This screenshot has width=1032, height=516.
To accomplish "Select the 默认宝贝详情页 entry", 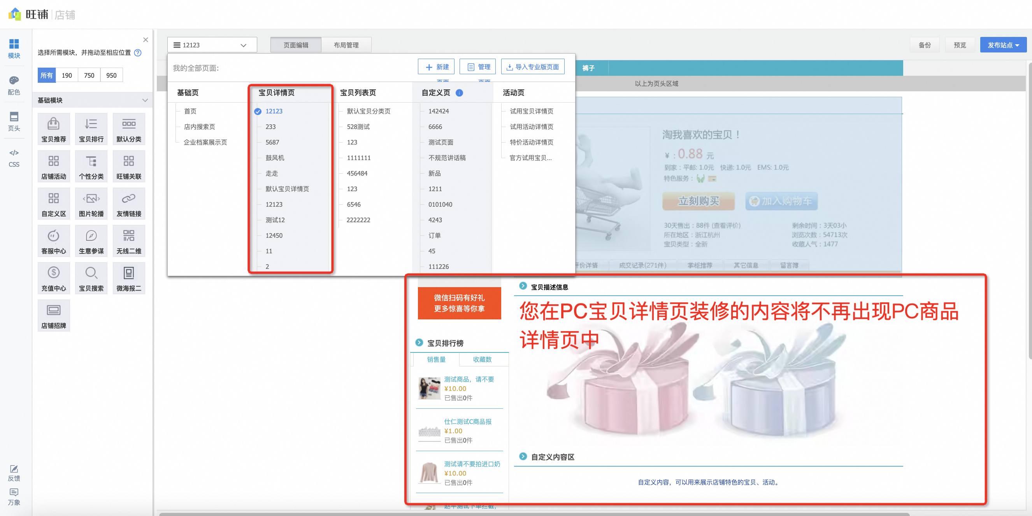I will pyautogui.click(x=287, y=189).
